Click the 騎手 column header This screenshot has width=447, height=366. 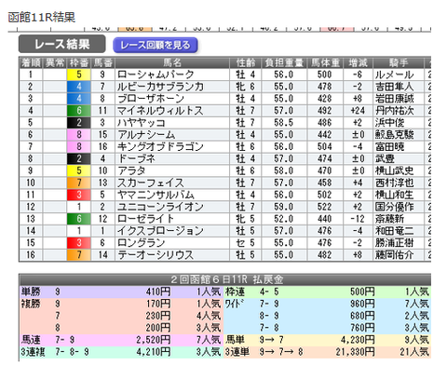tap(399, 63)
